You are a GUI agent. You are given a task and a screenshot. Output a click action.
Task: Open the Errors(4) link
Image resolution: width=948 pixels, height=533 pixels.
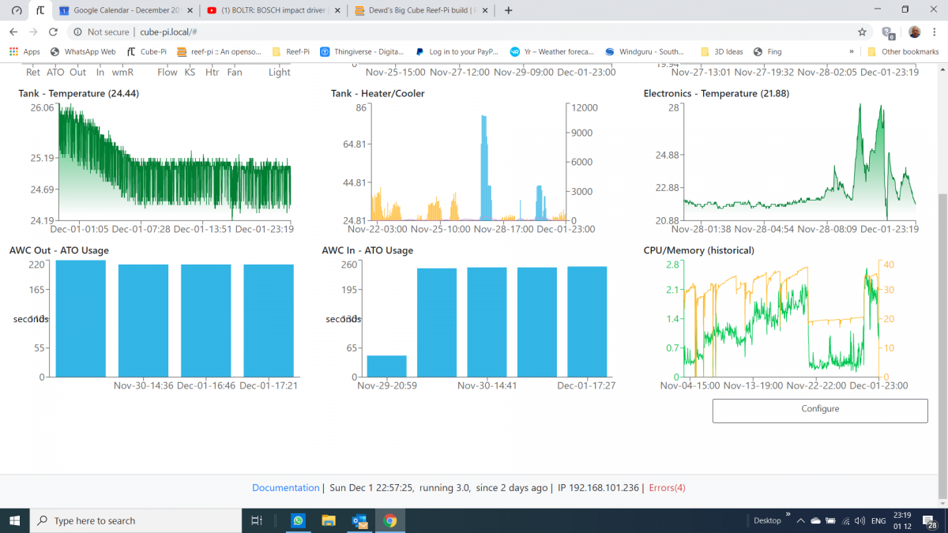click(x=667, y=488)
